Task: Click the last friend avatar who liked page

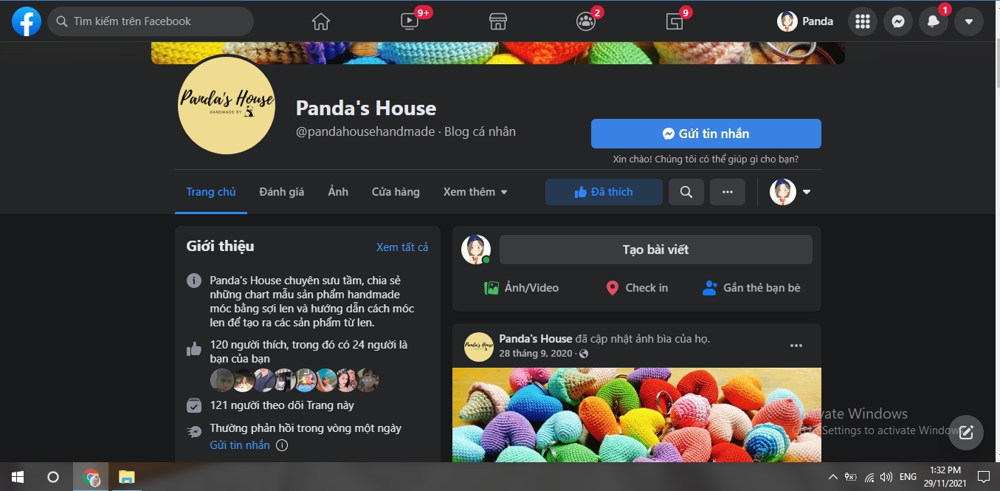Action: (x=367, y=381)
